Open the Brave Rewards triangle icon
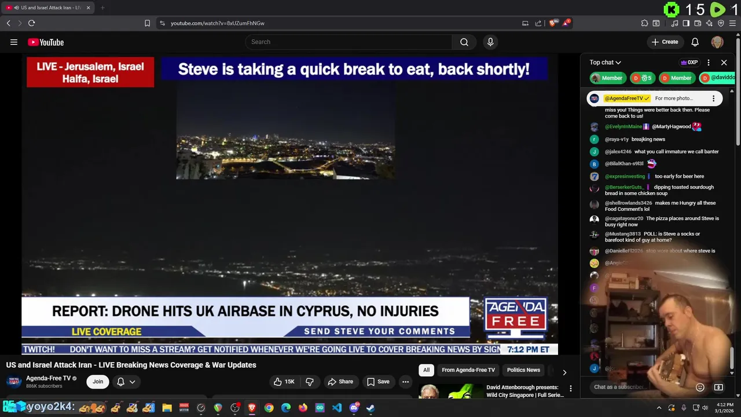This screenshot has height=417, width=741. [566, 23]
